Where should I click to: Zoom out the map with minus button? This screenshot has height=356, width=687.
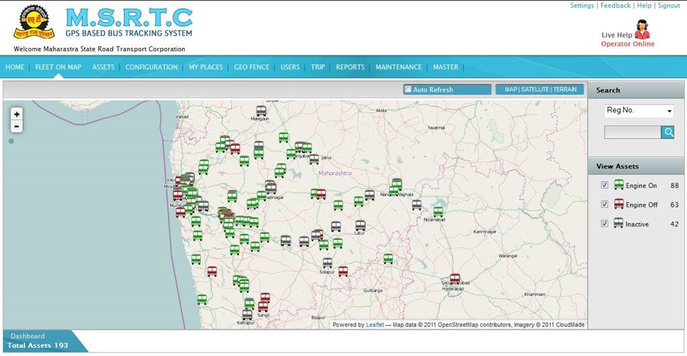tap(17, 127)
